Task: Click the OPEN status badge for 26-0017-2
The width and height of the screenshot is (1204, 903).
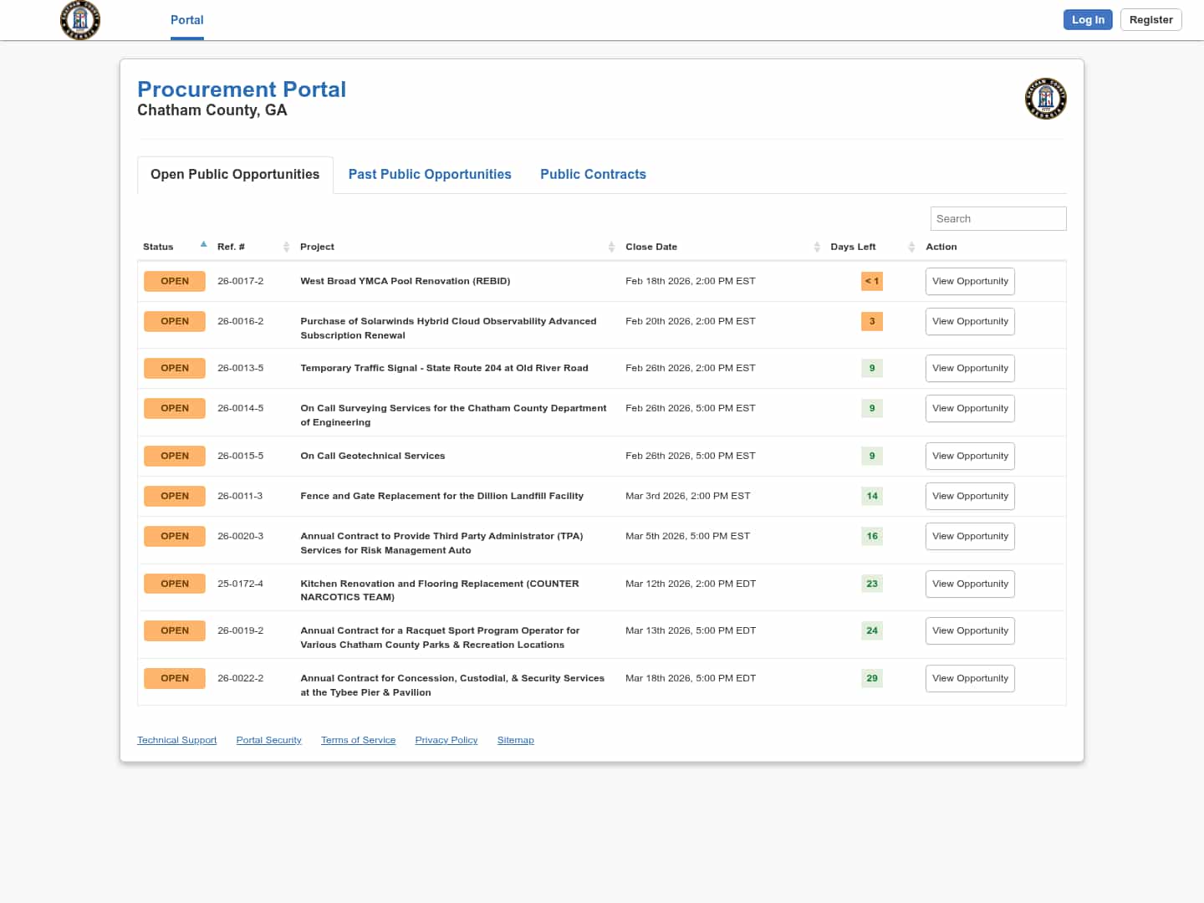Action: click(x=174, y=281)
